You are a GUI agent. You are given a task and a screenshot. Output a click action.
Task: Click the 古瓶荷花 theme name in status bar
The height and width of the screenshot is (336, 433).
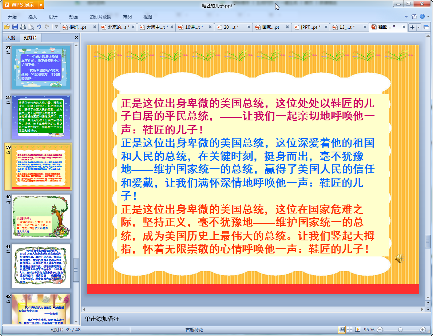pos(194,330)
